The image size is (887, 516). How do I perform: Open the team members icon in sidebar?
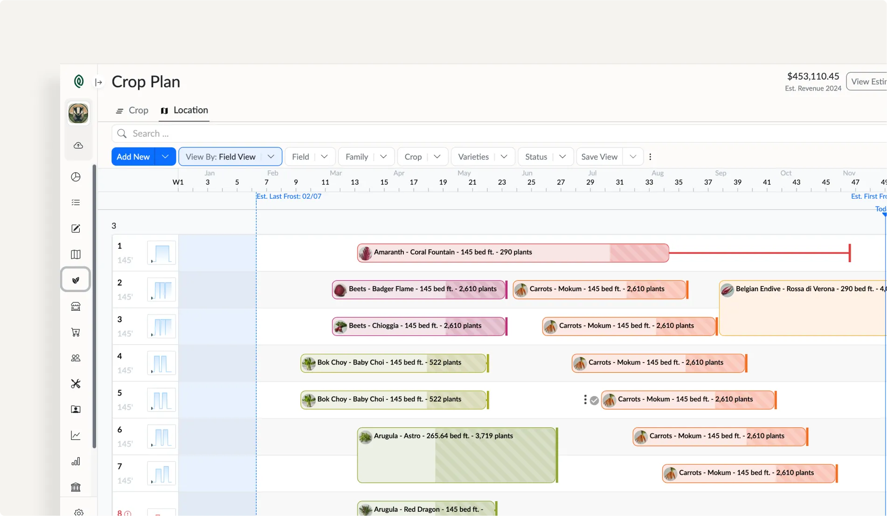[75, 358]
